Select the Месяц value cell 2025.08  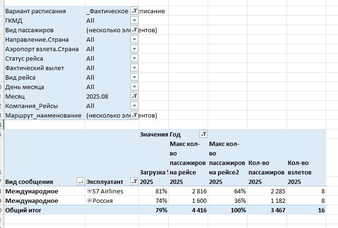(97, 96)
